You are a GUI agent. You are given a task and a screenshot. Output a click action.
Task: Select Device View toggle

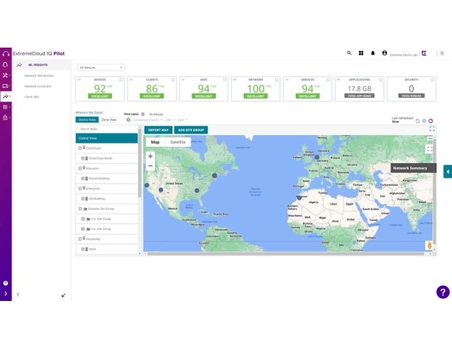[x=88, y=120]
